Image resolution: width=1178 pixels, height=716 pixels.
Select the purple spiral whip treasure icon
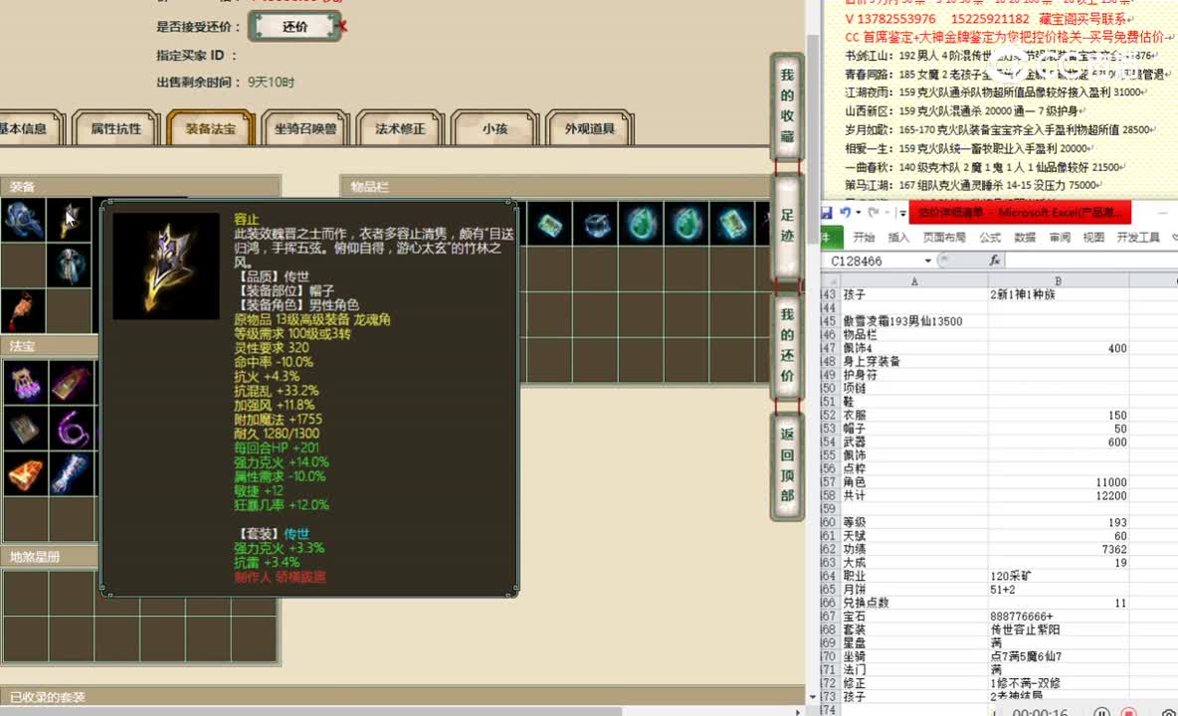[72, 429]
